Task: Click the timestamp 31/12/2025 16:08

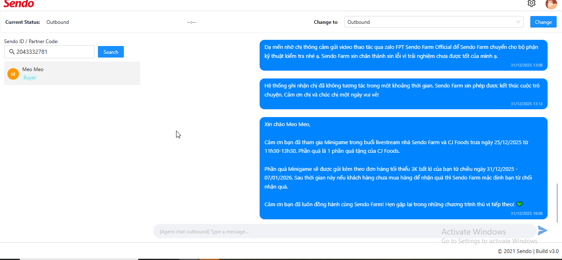Action: tap(527, 214)
